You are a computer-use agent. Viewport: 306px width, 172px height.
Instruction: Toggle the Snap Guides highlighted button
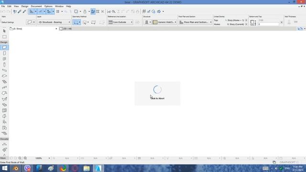(40, 11)
